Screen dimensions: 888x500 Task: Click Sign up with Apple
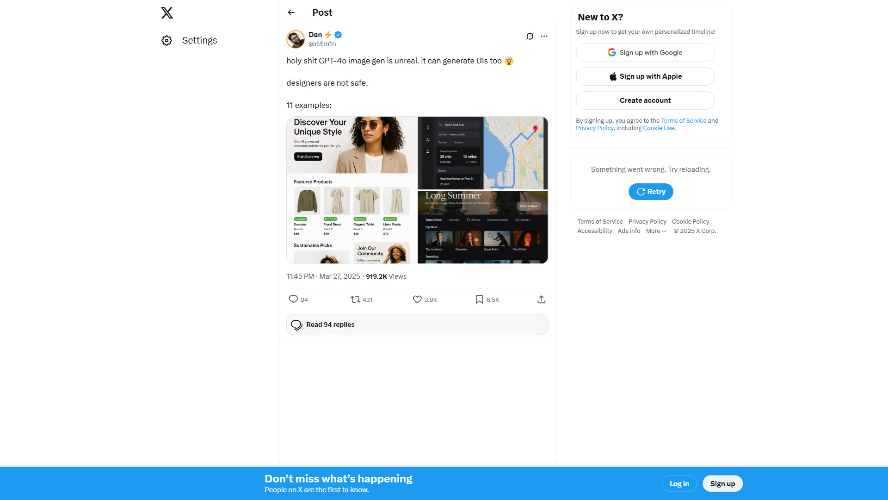pyautogui.click(x=645, y=76)
